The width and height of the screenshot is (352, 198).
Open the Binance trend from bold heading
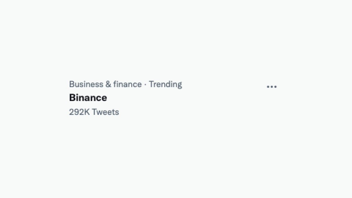tap(88, 98)
